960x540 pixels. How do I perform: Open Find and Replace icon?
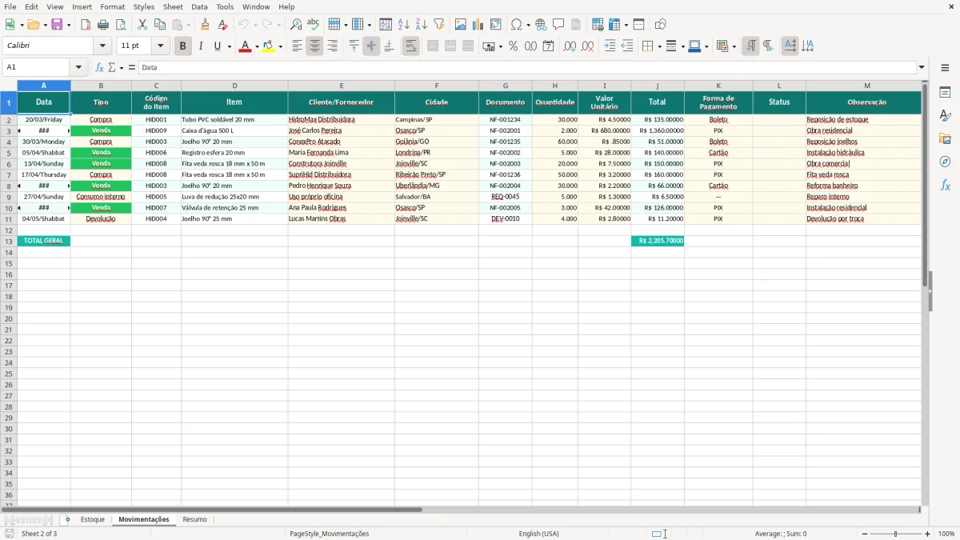(295, 25)
